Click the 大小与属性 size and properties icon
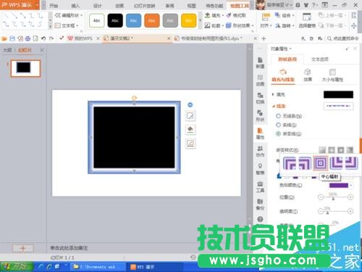 332,75
